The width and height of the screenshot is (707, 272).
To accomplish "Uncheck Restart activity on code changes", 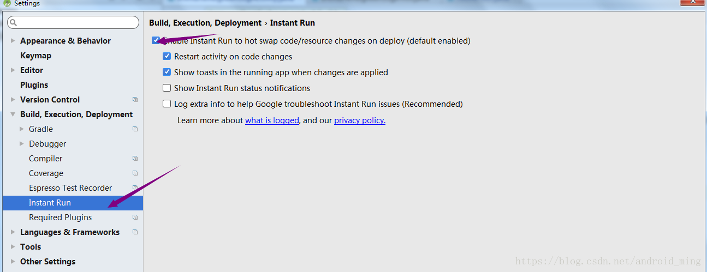I will (x=167, y=56).
